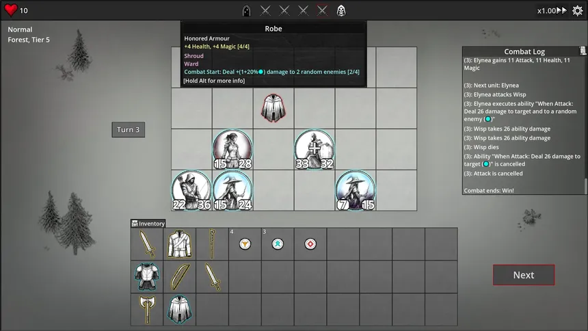Click log line 'Wisp dies'
Screen dimensions: 588x331
click(x=481, y=147)
